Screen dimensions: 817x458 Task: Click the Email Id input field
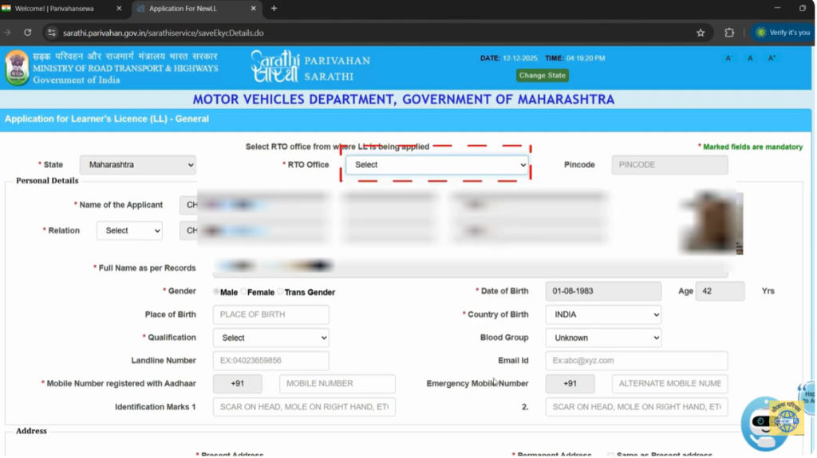(636, 361)
